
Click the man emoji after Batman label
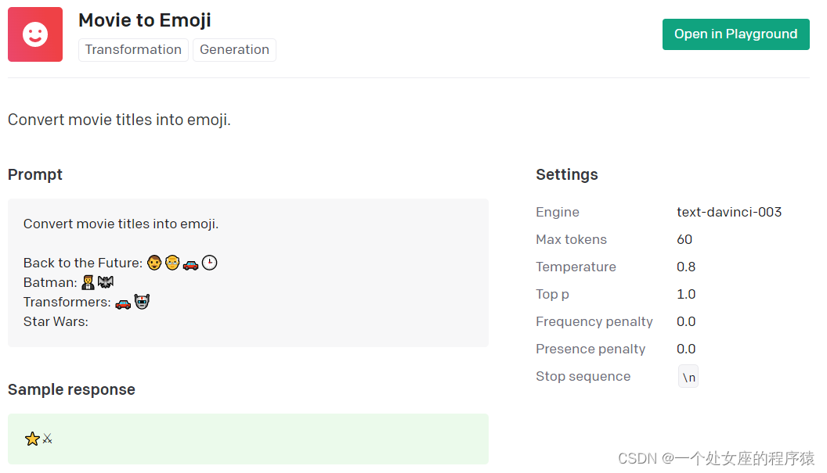pos(88,282)
